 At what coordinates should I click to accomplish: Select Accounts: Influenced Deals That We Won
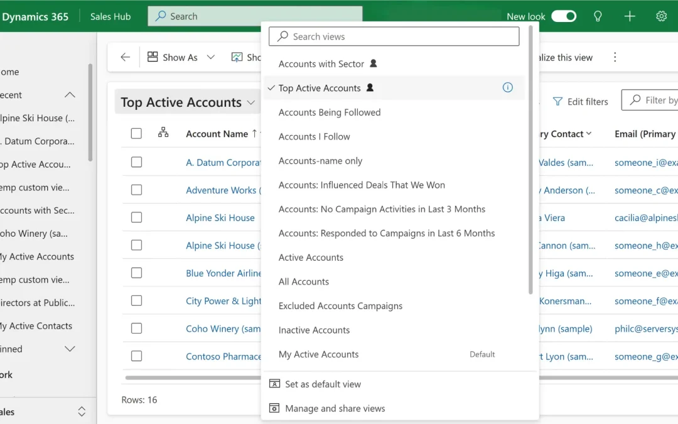[394, 185]
